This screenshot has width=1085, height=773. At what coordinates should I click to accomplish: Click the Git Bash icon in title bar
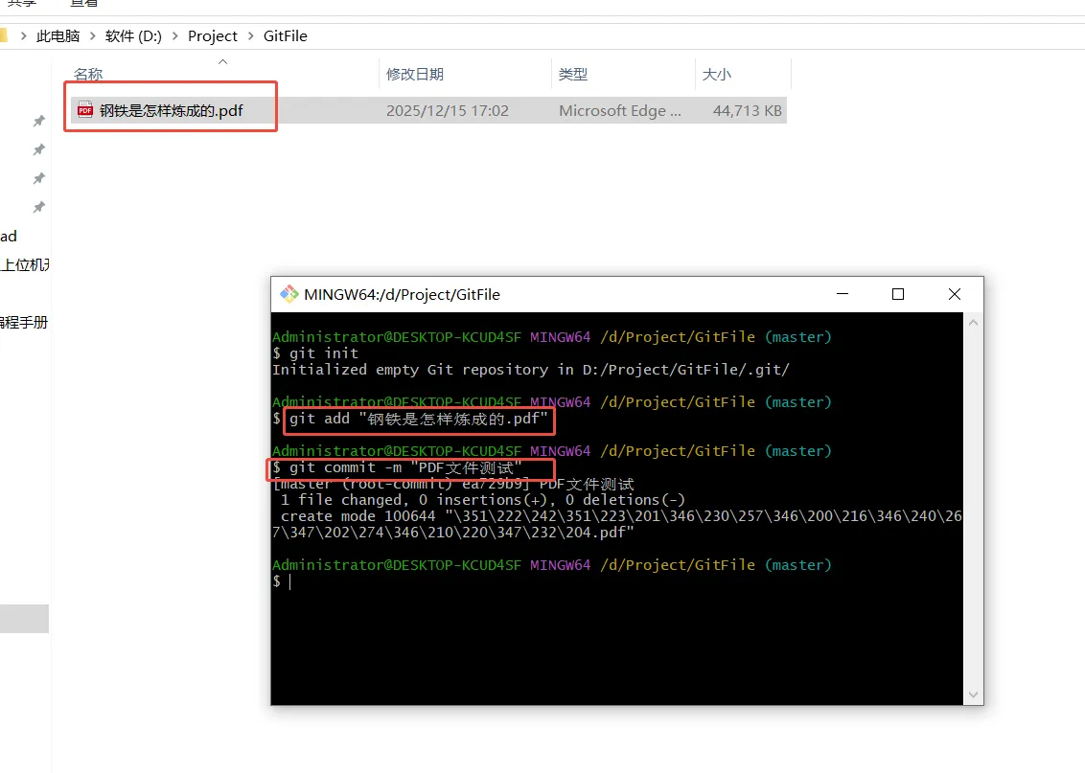tap(289, 294)
